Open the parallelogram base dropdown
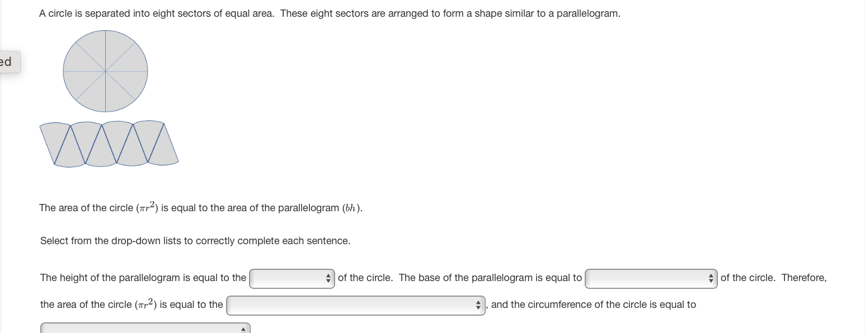Image resolution: width=865 pixels, height=333 pixels. pyautogui.click(x=650, y=278)
